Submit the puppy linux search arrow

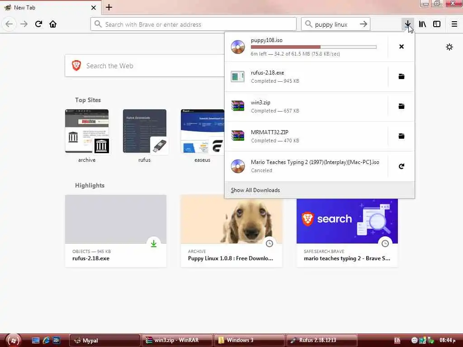coord(364,24)
